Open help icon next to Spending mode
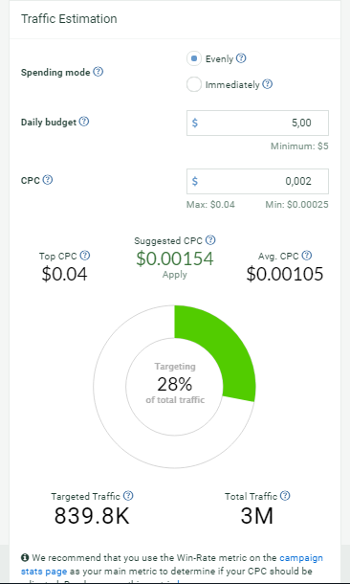350x584 pixels. pos(98,72)
